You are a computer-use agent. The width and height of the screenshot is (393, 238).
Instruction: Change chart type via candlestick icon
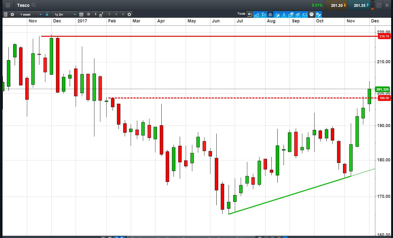[284, 14]
